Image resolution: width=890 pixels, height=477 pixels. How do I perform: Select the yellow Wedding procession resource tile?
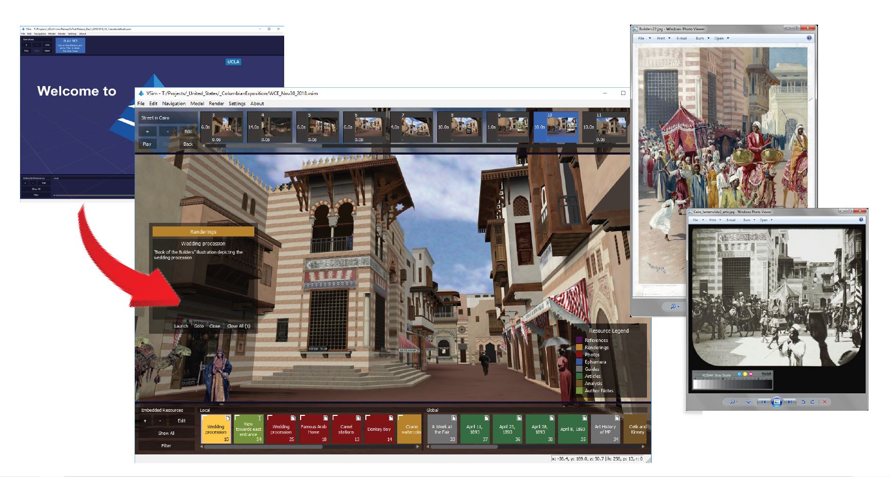[216, 429]
